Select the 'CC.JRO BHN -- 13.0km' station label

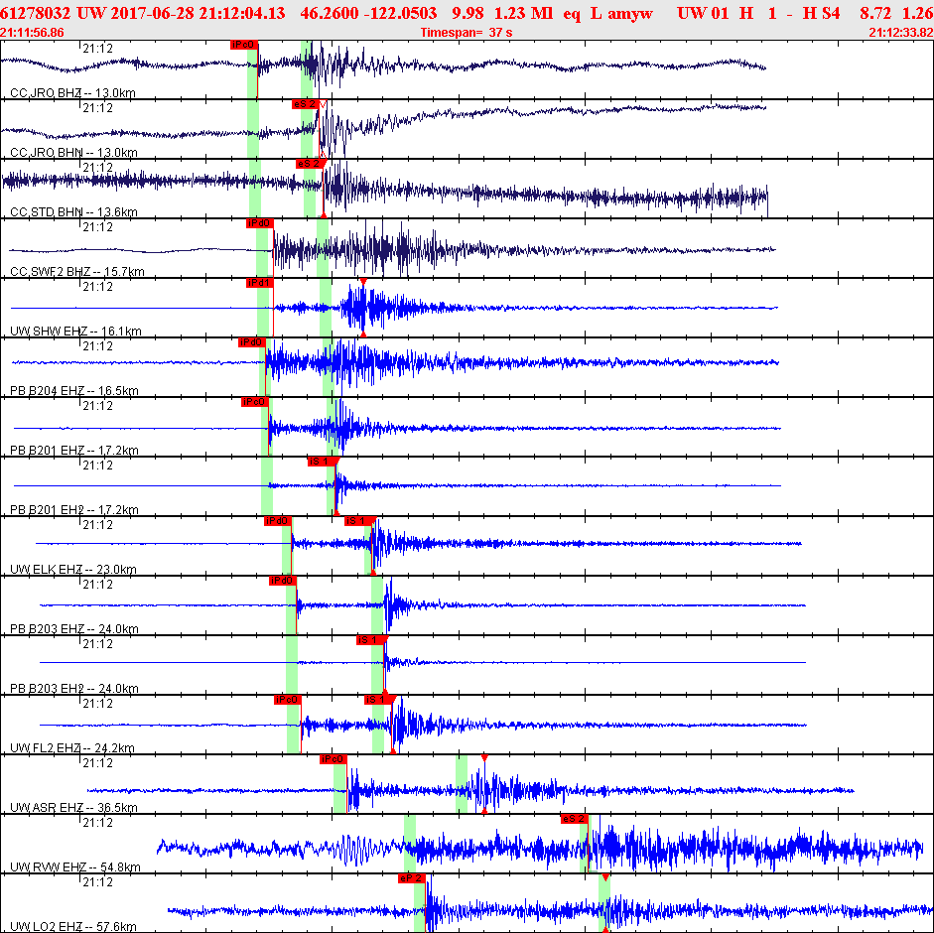73,153
